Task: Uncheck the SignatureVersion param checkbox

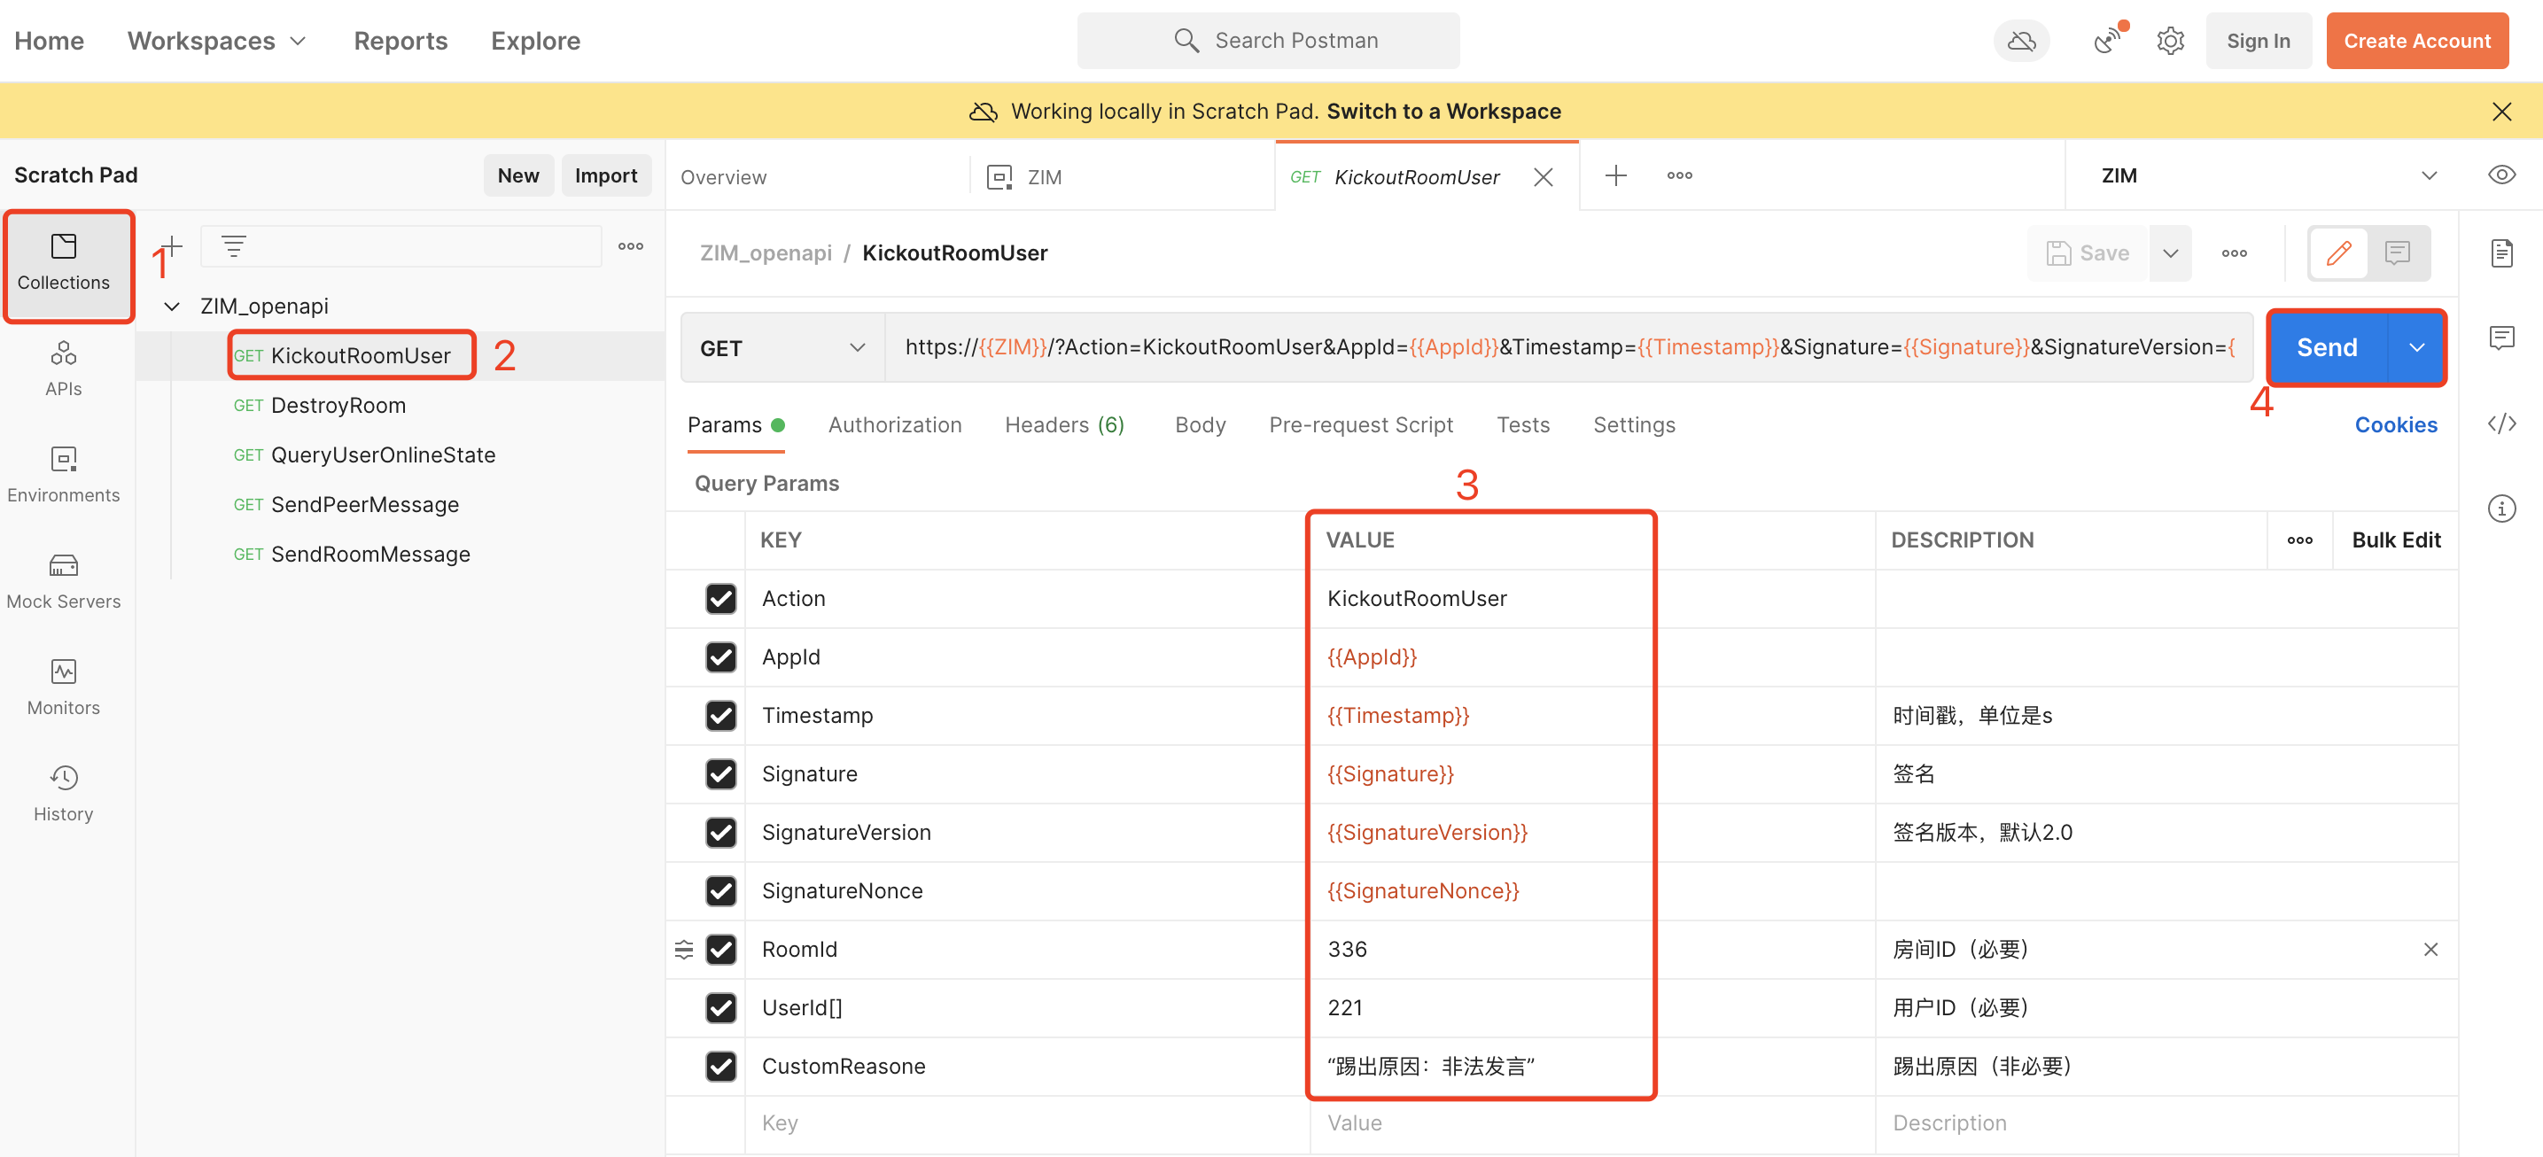Action: [x=720, y=832]
